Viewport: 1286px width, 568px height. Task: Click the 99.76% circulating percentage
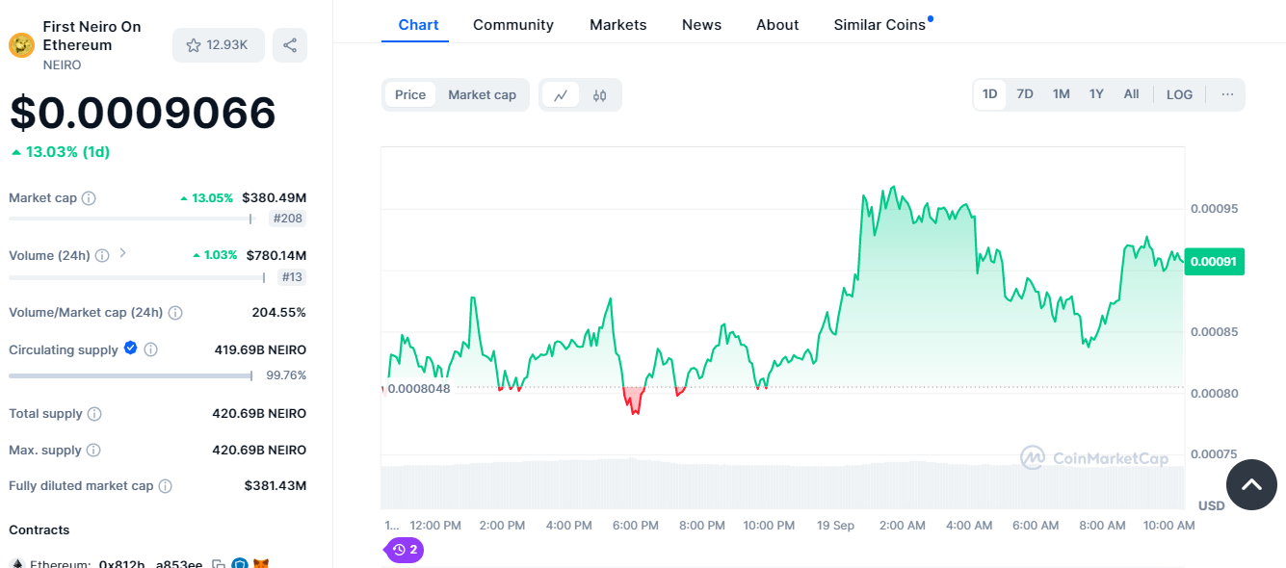[286, 375]
